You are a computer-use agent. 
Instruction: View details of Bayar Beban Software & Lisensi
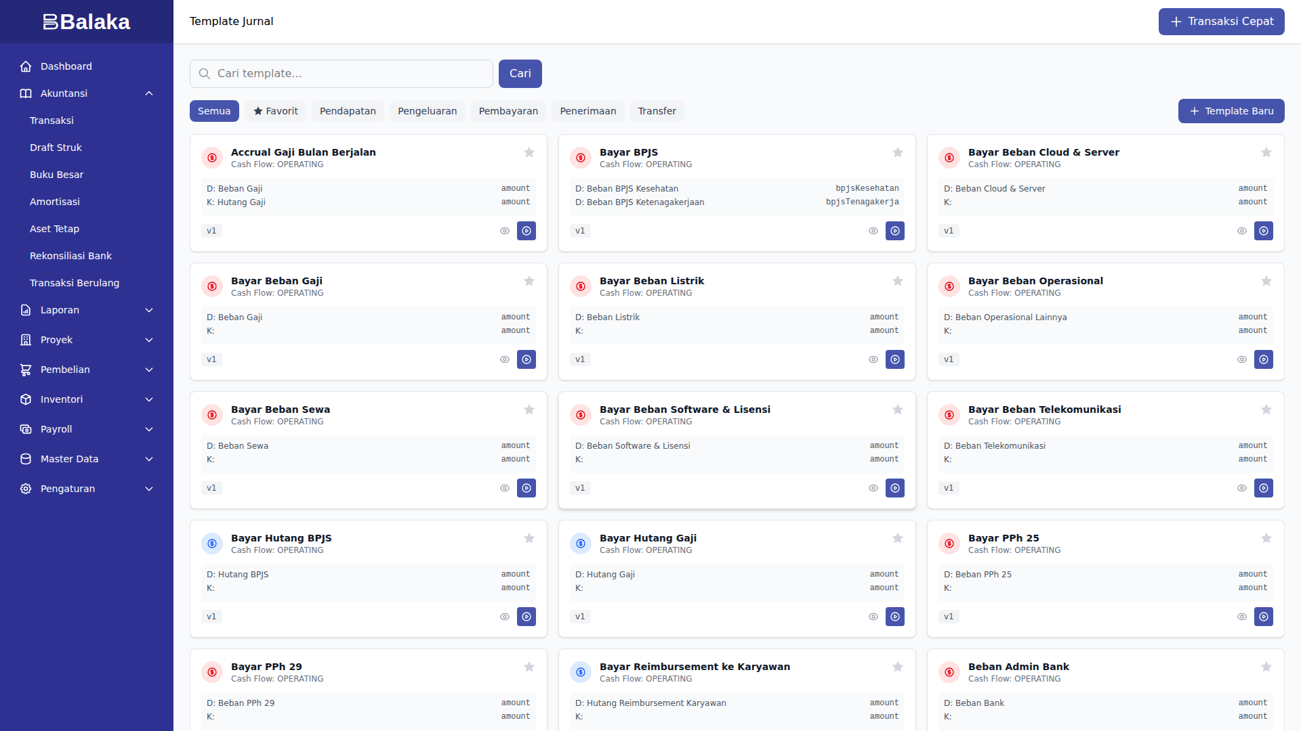point(873,488)
